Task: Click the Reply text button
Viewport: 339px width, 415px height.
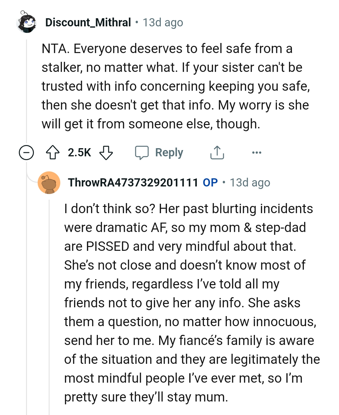Action: point(169,153)
